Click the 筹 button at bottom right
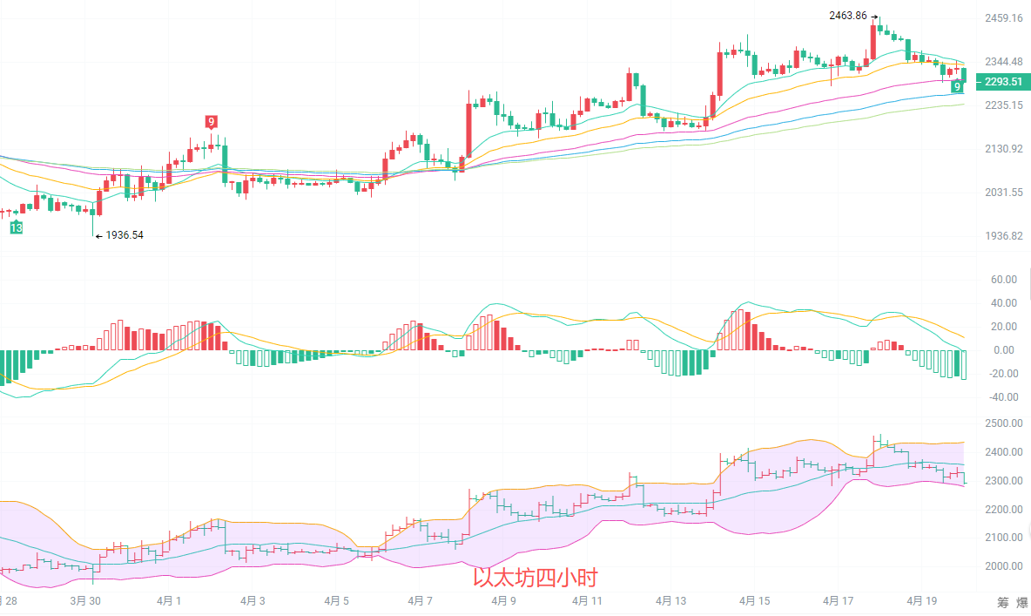Viewport: 1031px width, 616px height. [1002, 602]
